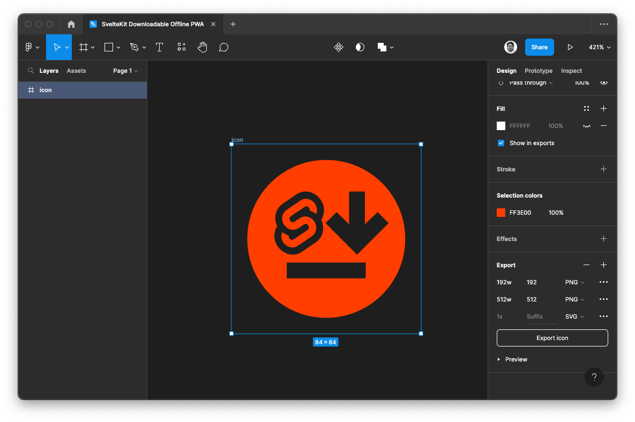The image size is (635, 422).
Task: Remove the FFFFFF fill
Action: coord(603,126)
